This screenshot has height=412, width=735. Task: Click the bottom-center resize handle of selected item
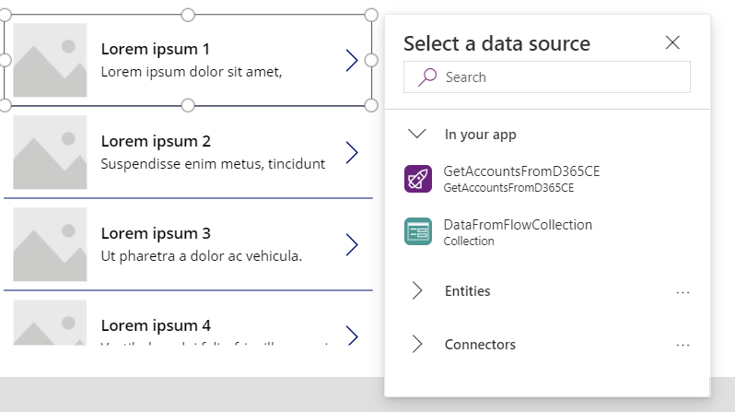(188, 106)
